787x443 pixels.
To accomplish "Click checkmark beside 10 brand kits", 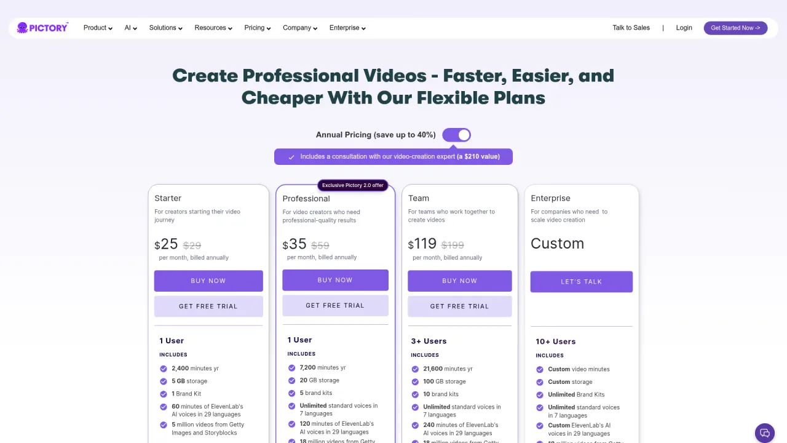I will coord(415,394).
